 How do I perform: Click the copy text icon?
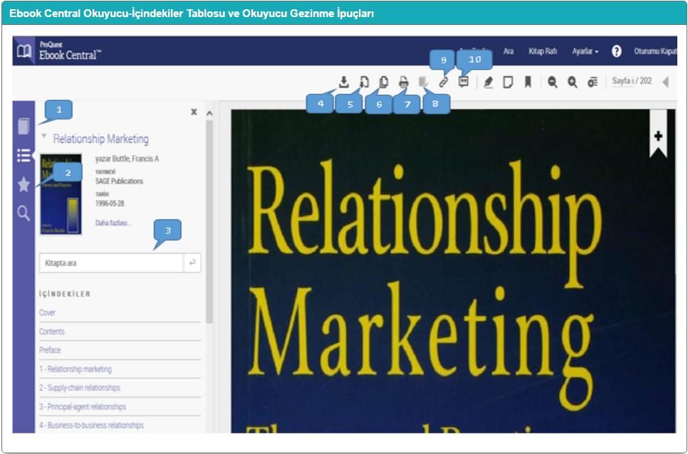pos(383,82)
